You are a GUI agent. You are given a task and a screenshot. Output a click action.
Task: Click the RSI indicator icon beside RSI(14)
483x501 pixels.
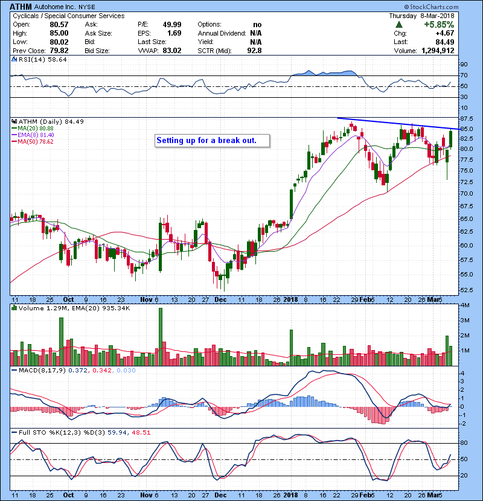tap(14, 59)
